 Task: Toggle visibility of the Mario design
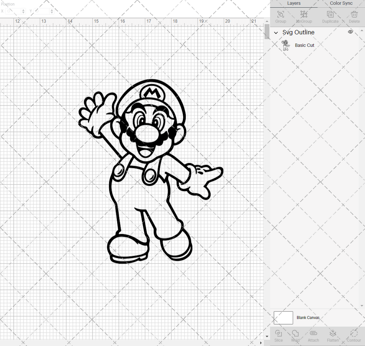pyautogui.click(x=350, y=32)
